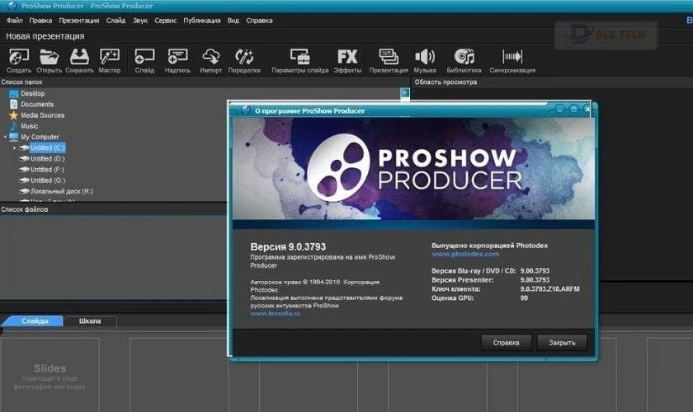Click the Переделка toolbar icon
This screenshot has height=412, width=693.
(244, 60)
